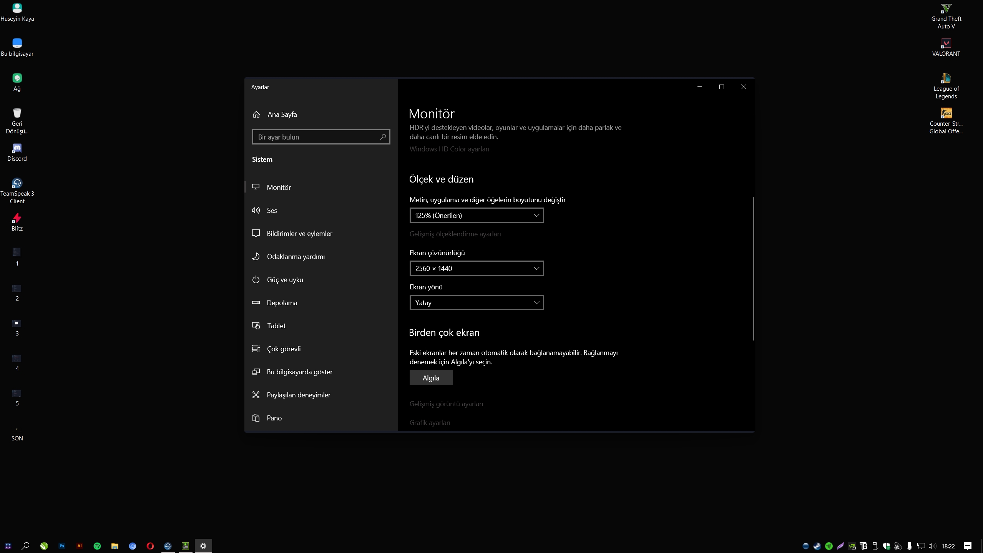The height and width of the screenshot is (553, 983).
Task: Click the Ana Sayfa home icon
Action: [x=256, y=115]
